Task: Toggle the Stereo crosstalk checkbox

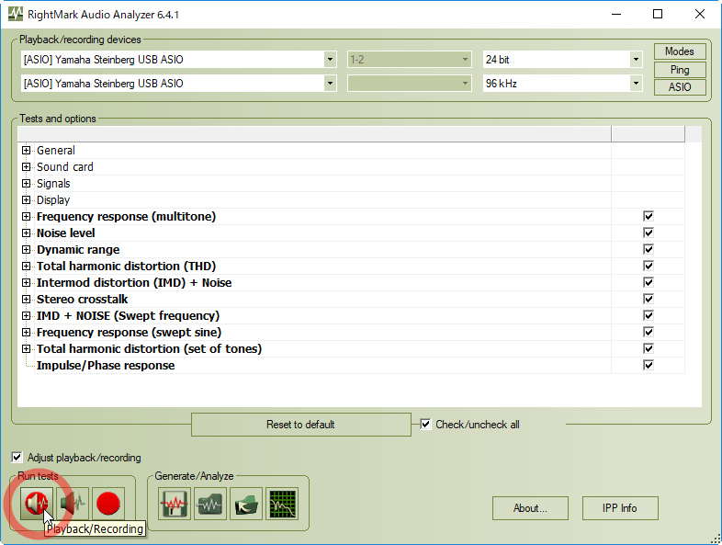Action: point(649,299)
